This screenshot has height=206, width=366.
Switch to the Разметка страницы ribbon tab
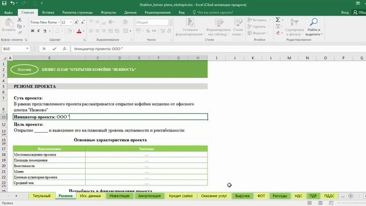click(x=77, y=13)
